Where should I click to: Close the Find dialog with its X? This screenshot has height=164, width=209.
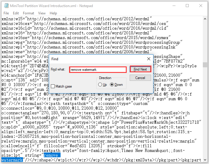coord(149,59)
